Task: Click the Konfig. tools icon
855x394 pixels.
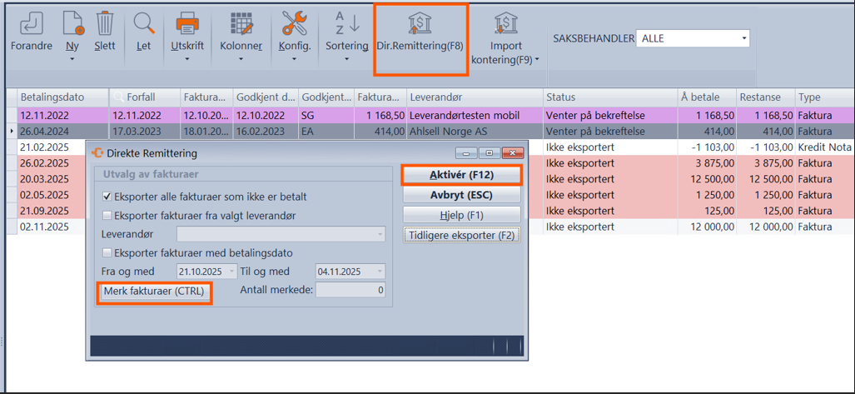Action: pyautogui.click(x=295, y=23)
